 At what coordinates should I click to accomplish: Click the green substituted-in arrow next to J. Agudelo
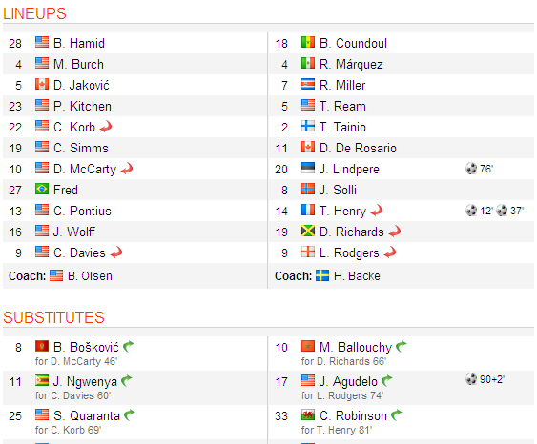(387, 380)
